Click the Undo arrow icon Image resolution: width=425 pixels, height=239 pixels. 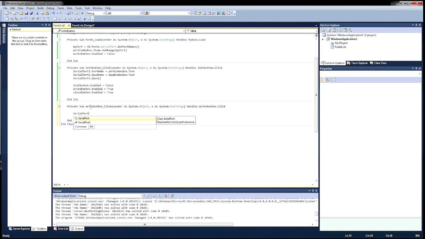point(53,13)
